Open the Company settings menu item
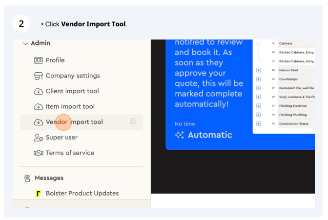This screenshot has height=220, width=328. tap(73, 76)
